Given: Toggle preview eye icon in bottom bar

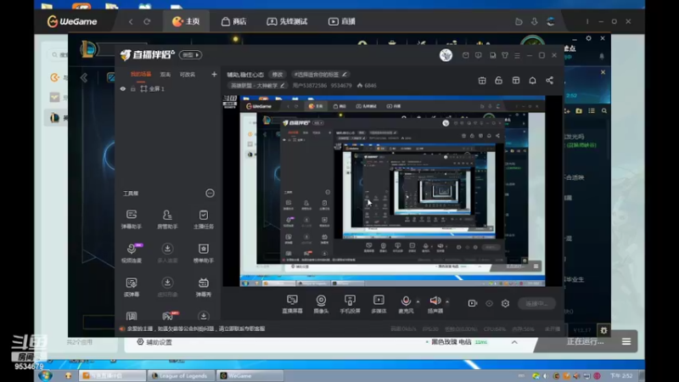Looking at the screenshot, I should pos(489,303).
